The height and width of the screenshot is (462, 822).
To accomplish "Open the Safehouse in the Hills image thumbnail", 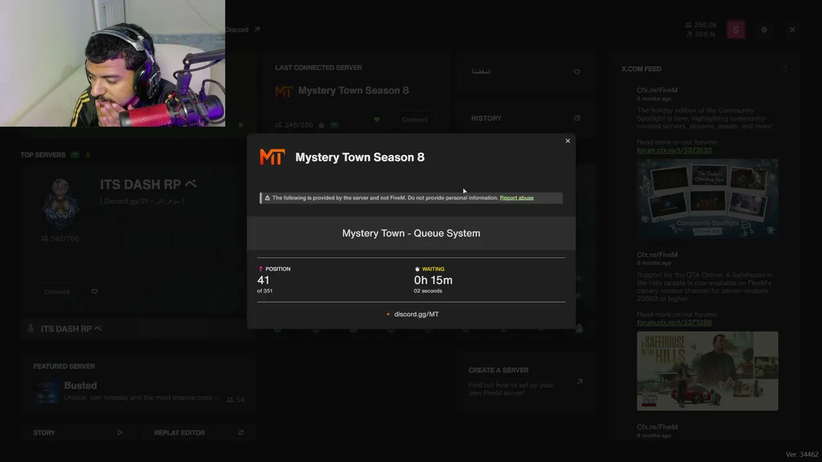I will point(708,371).
